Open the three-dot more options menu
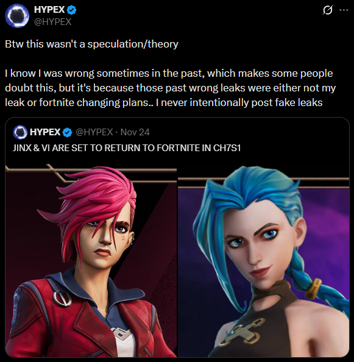Screen dimensions: 354x362 click(344, 10)
